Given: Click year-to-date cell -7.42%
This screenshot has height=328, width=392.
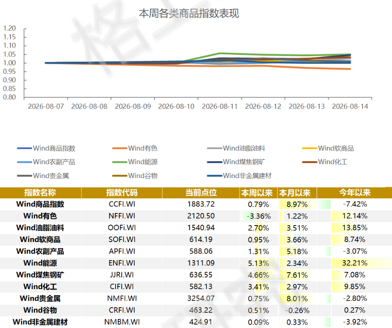Looking at the screenshot, I should pos(355,204).
